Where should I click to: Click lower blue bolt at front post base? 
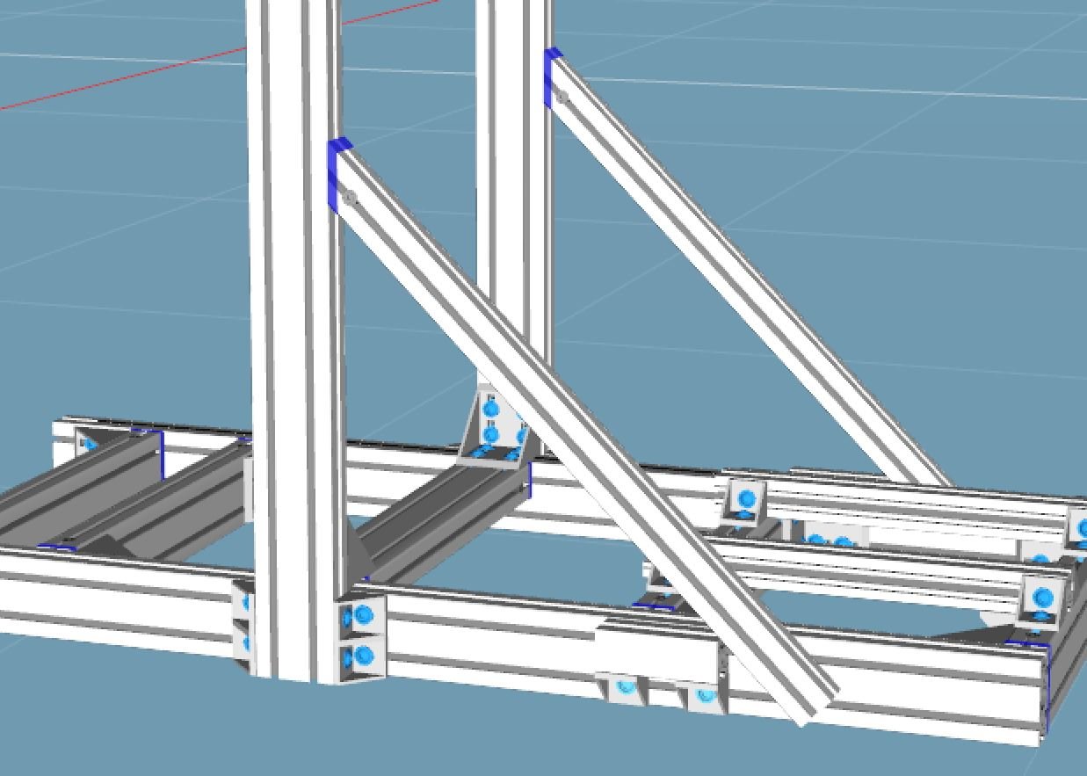coord(363,655)
